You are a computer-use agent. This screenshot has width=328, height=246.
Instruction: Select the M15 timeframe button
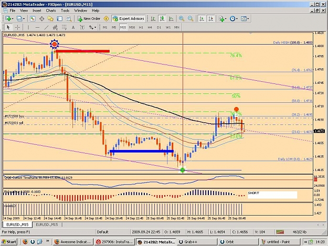tap(123, 27)
